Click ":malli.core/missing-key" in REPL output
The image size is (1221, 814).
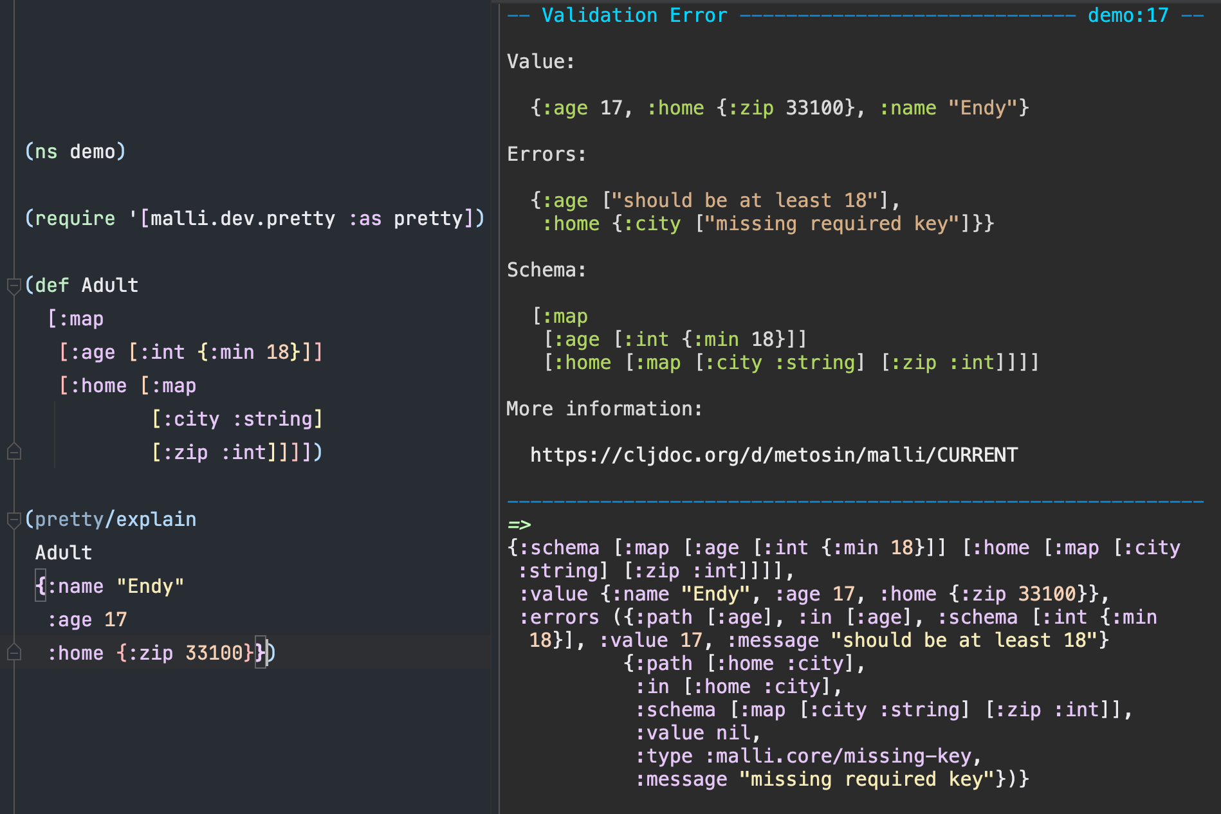coord(843,756)
